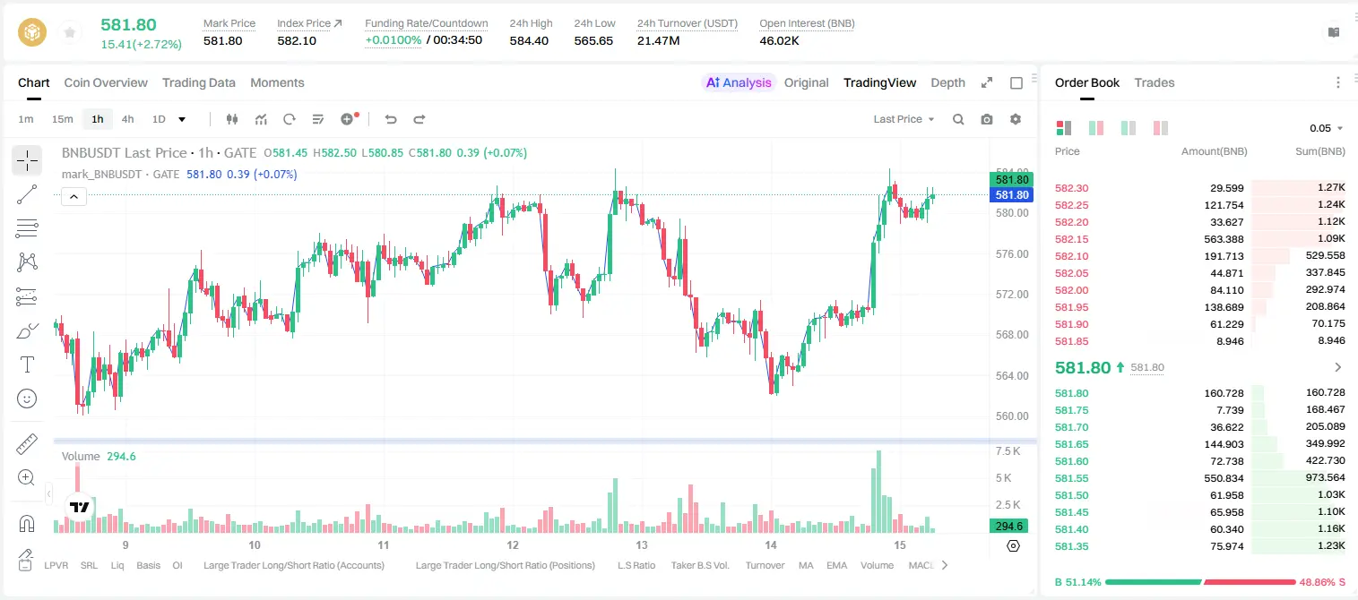Open the emoji sticker tool
This screenshot has width=1358, height=600.
pos(27,399)
